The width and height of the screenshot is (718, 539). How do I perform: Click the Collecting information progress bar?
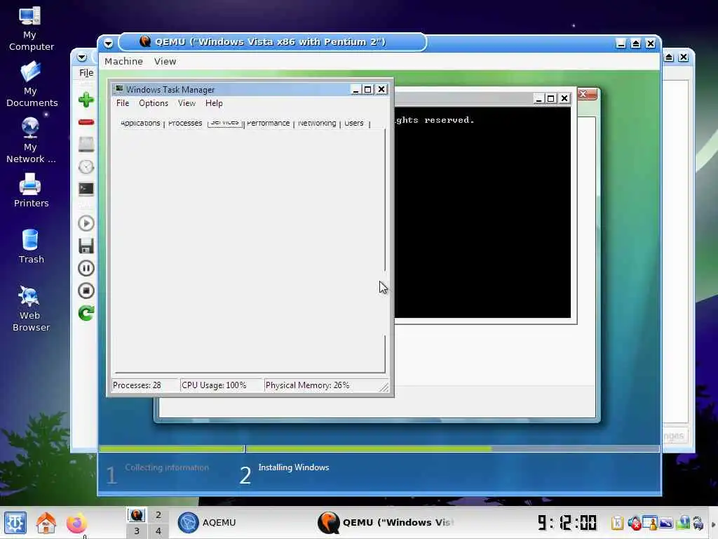coord(172,448)
